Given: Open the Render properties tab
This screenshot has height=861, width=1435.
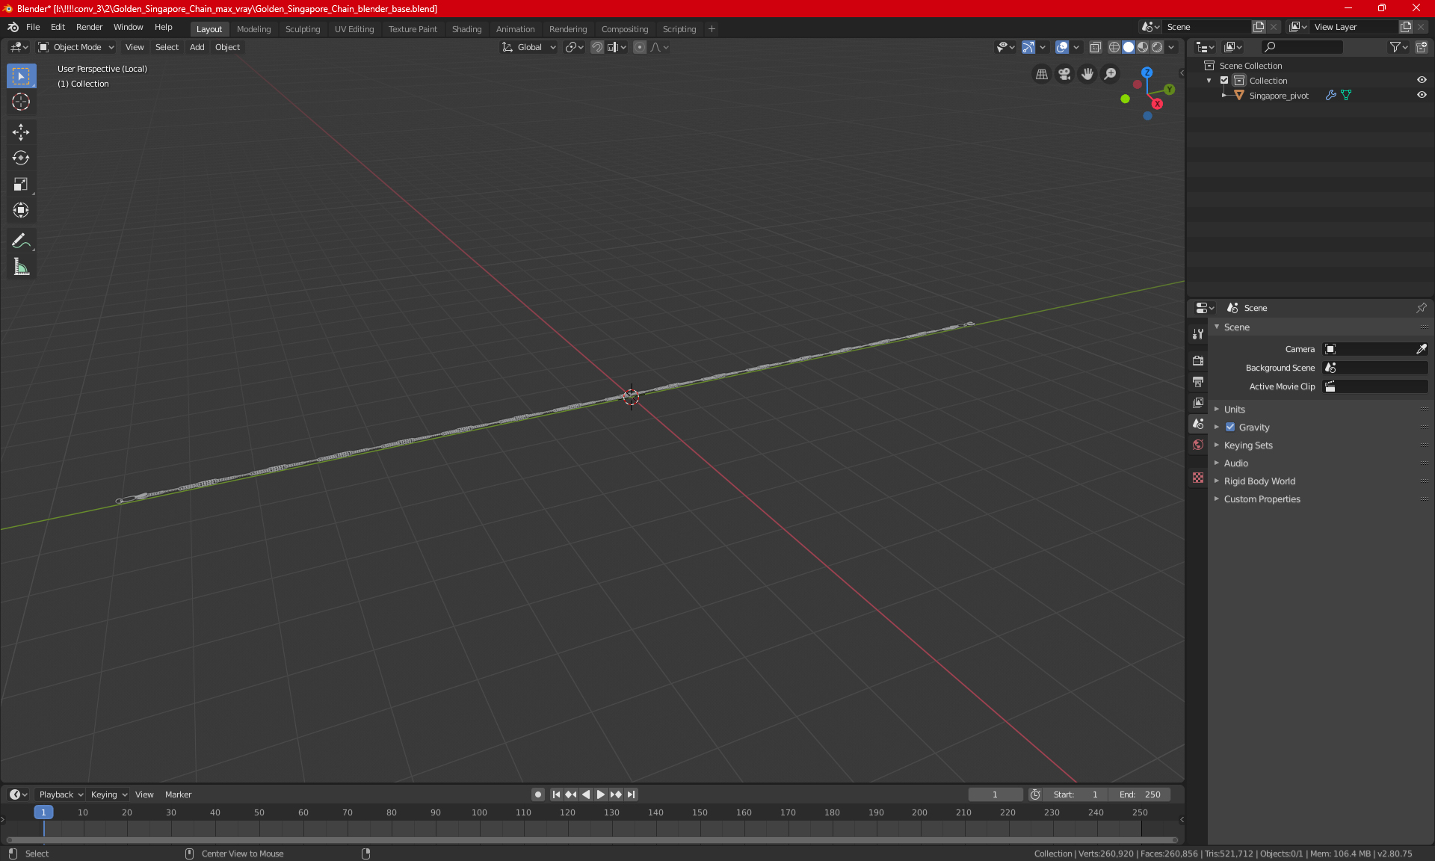Looking at the screenshot, I should pos(1198,360).
